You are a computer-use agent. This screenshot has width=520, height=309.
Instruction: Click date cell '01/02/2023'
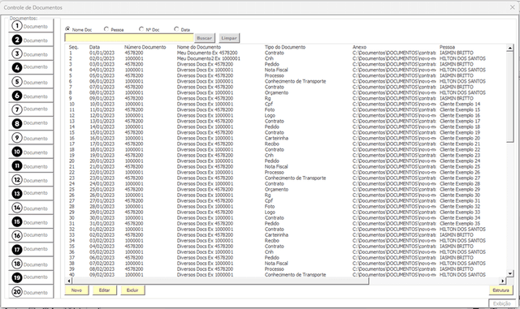point(102,230)
